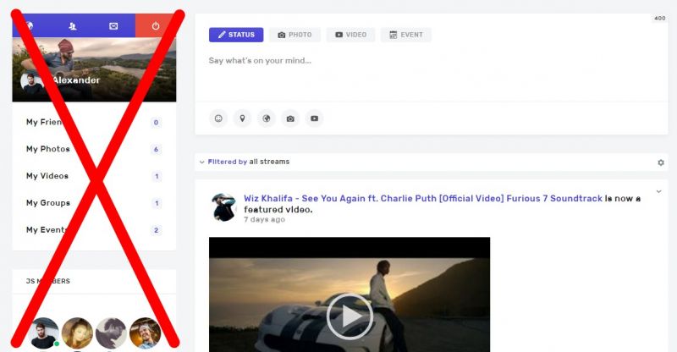Click the My Videos count badge 1
Image resolution: width=677 pixels, height=352 pixels.
tap(157, 176)
